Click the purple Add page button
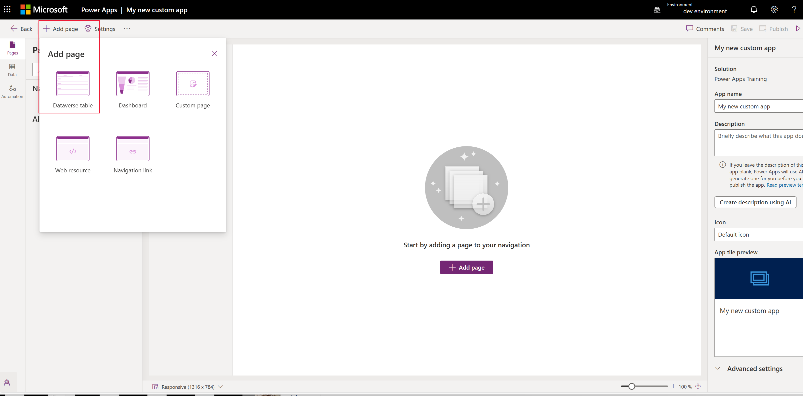The width and height of the screenshot is (803, 396). 466,267
